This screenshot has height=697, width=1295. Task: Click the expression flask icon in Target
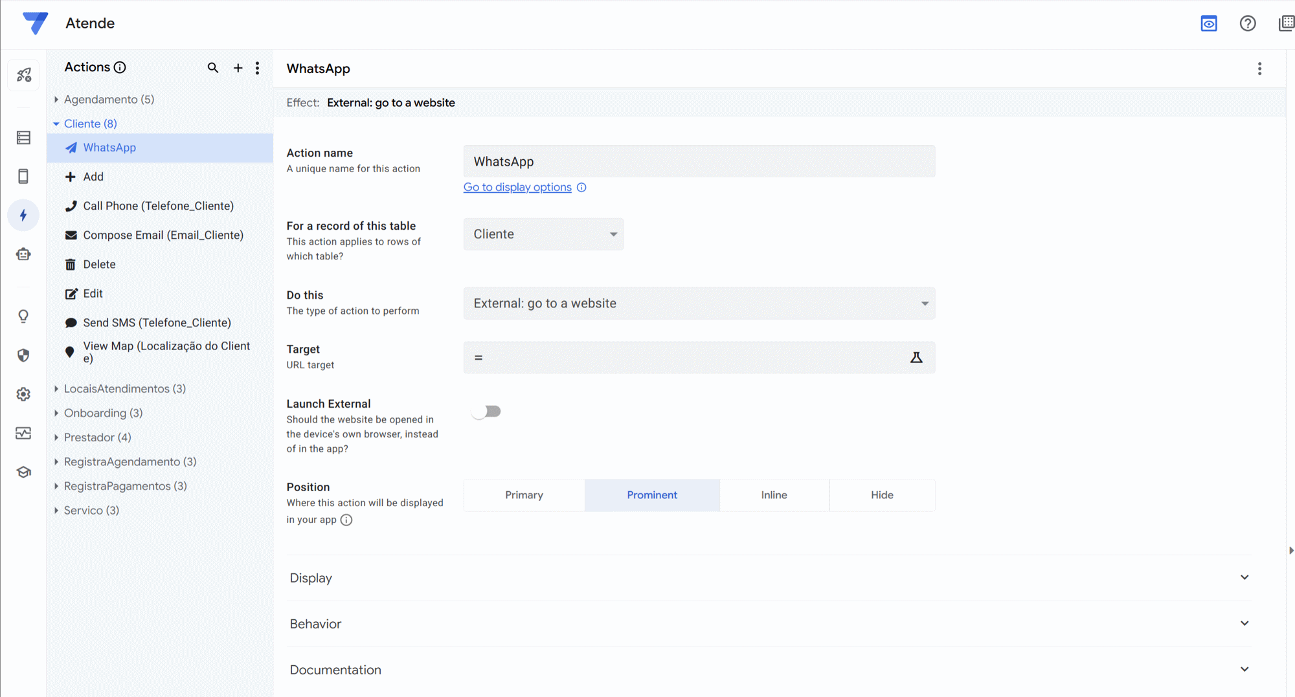pyautogui.click(x=916, y=357)
